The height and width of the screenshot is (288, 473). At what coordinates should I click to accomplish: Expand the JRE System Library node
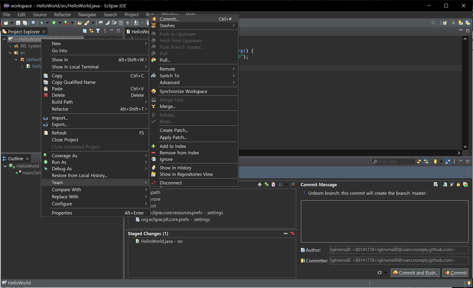tap(10, 46)
